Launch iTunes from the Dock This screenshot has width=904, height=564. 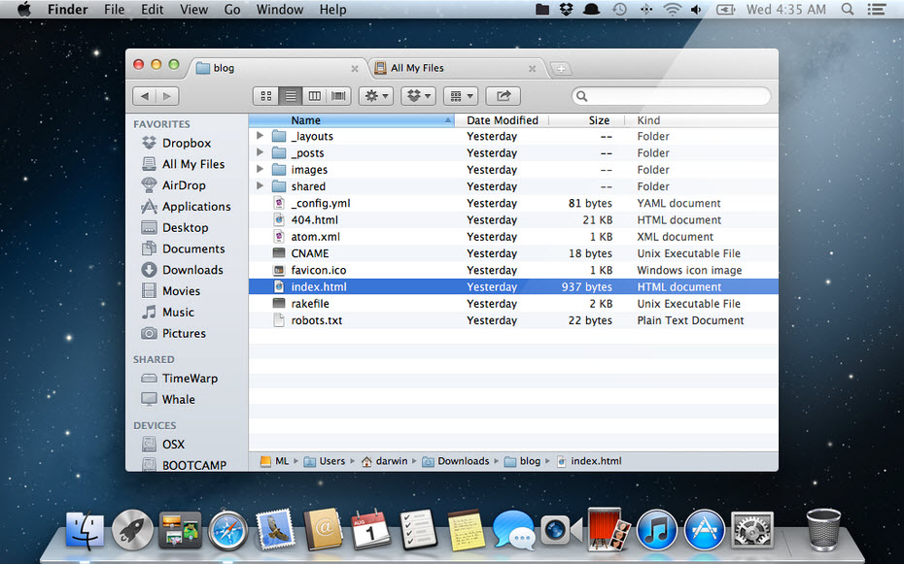[657, 530]
